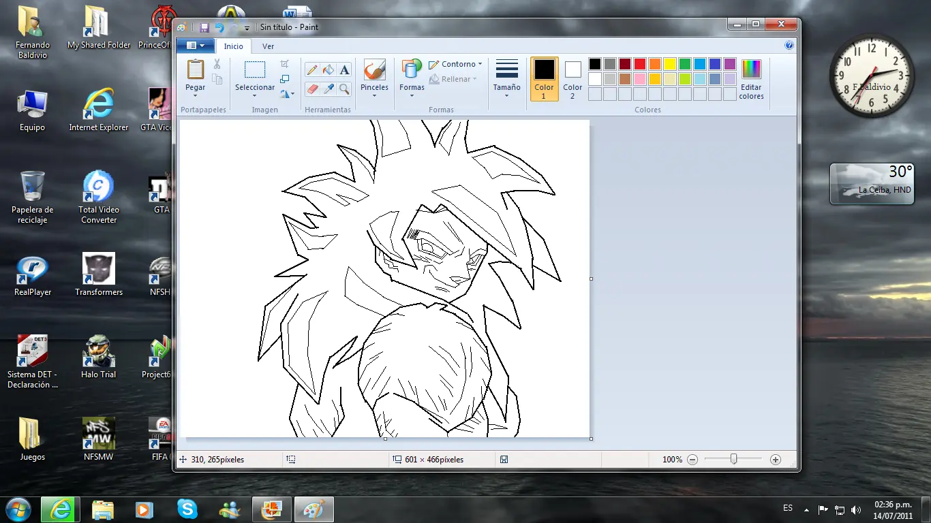This screenshot has height=523, width=931.
Task: Click the Formas shapes icon
Action: [x=412, y=69]
